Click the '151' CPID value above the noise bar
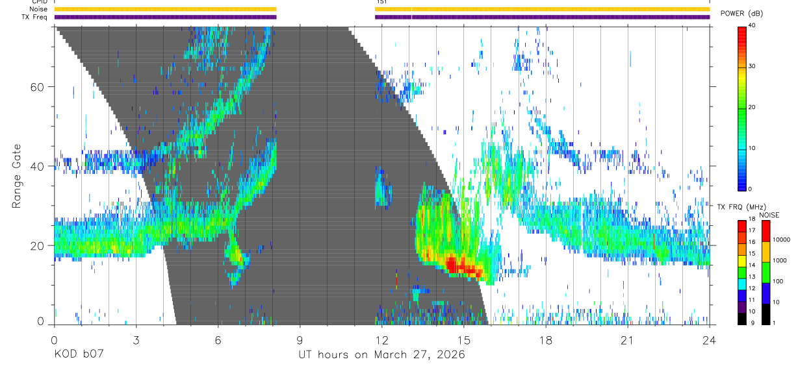798x368 pixels. tap(381, 2)
